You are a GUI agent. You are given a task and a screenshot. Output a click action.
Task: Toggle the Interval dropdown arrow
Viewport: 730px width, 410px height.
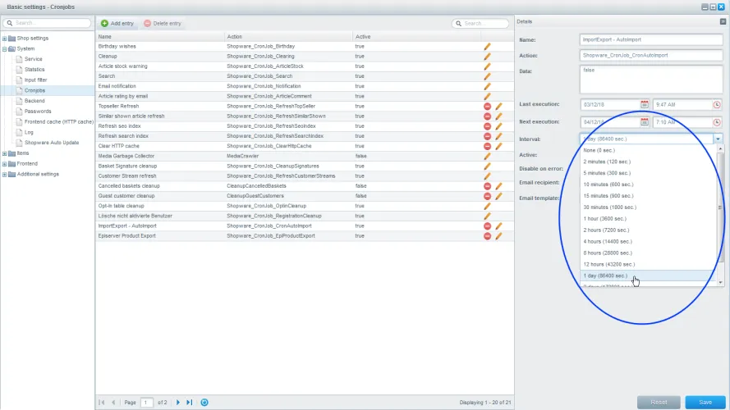pyautogui.click(x=718, y=139)
